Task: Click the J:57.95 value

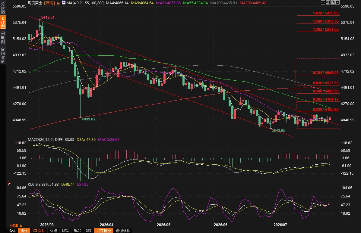Action: pyautogui.click(x=82, y=184)
